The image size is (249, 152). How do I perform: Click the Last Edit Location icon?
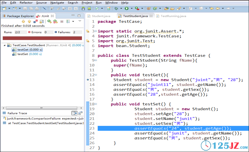click(211, 8)
